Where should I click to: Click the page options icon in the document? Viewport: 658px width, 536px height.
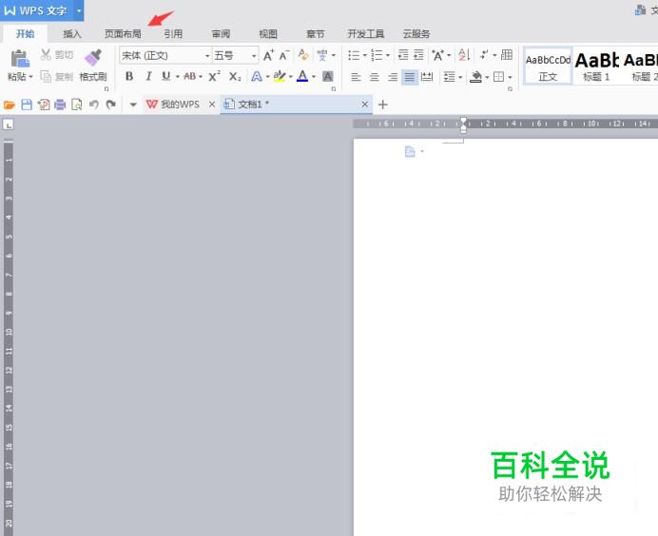pos(410,151)
